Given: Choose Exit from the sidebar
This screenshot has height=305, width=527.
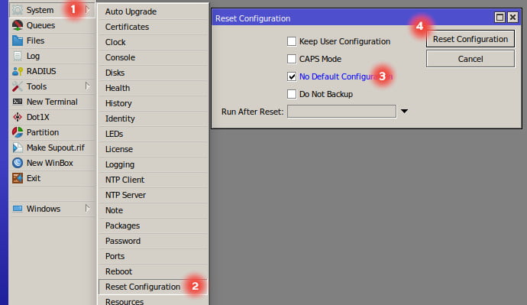Looking at the screenshot, I should click(x=53, y=178).
